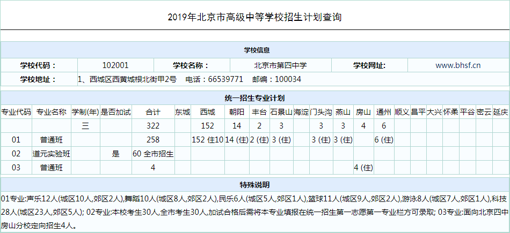Click the page title 2019年北京市高级中等学校招生计划查询

[254, 17]
